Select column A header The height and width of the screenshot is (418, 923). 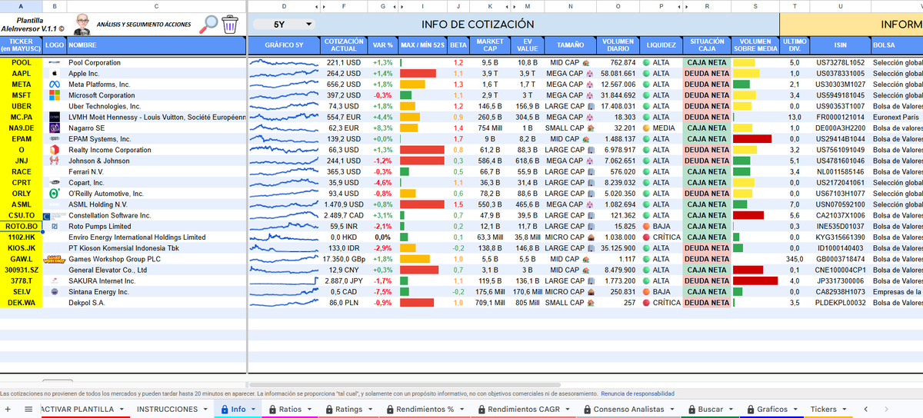[22, 5]
